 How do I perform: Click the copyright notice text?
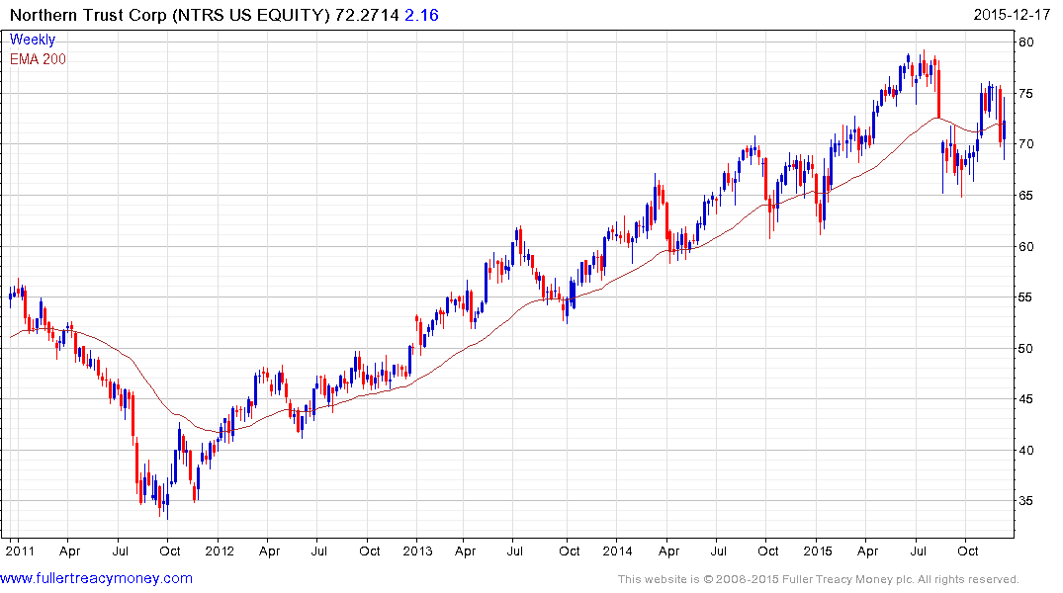[x=819, y=579]
